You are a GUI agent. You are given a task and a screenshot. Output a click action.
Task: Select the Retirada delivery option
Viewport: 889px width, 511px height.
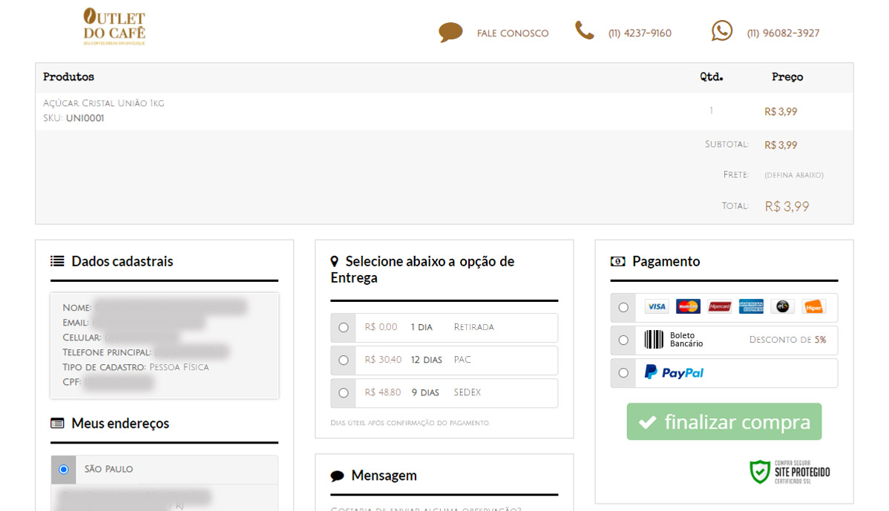[343, 327]
